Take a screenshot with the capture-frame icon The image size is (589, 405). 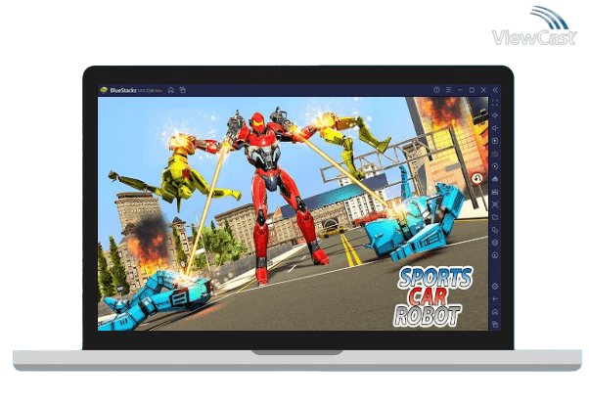[x=495, y=204]
